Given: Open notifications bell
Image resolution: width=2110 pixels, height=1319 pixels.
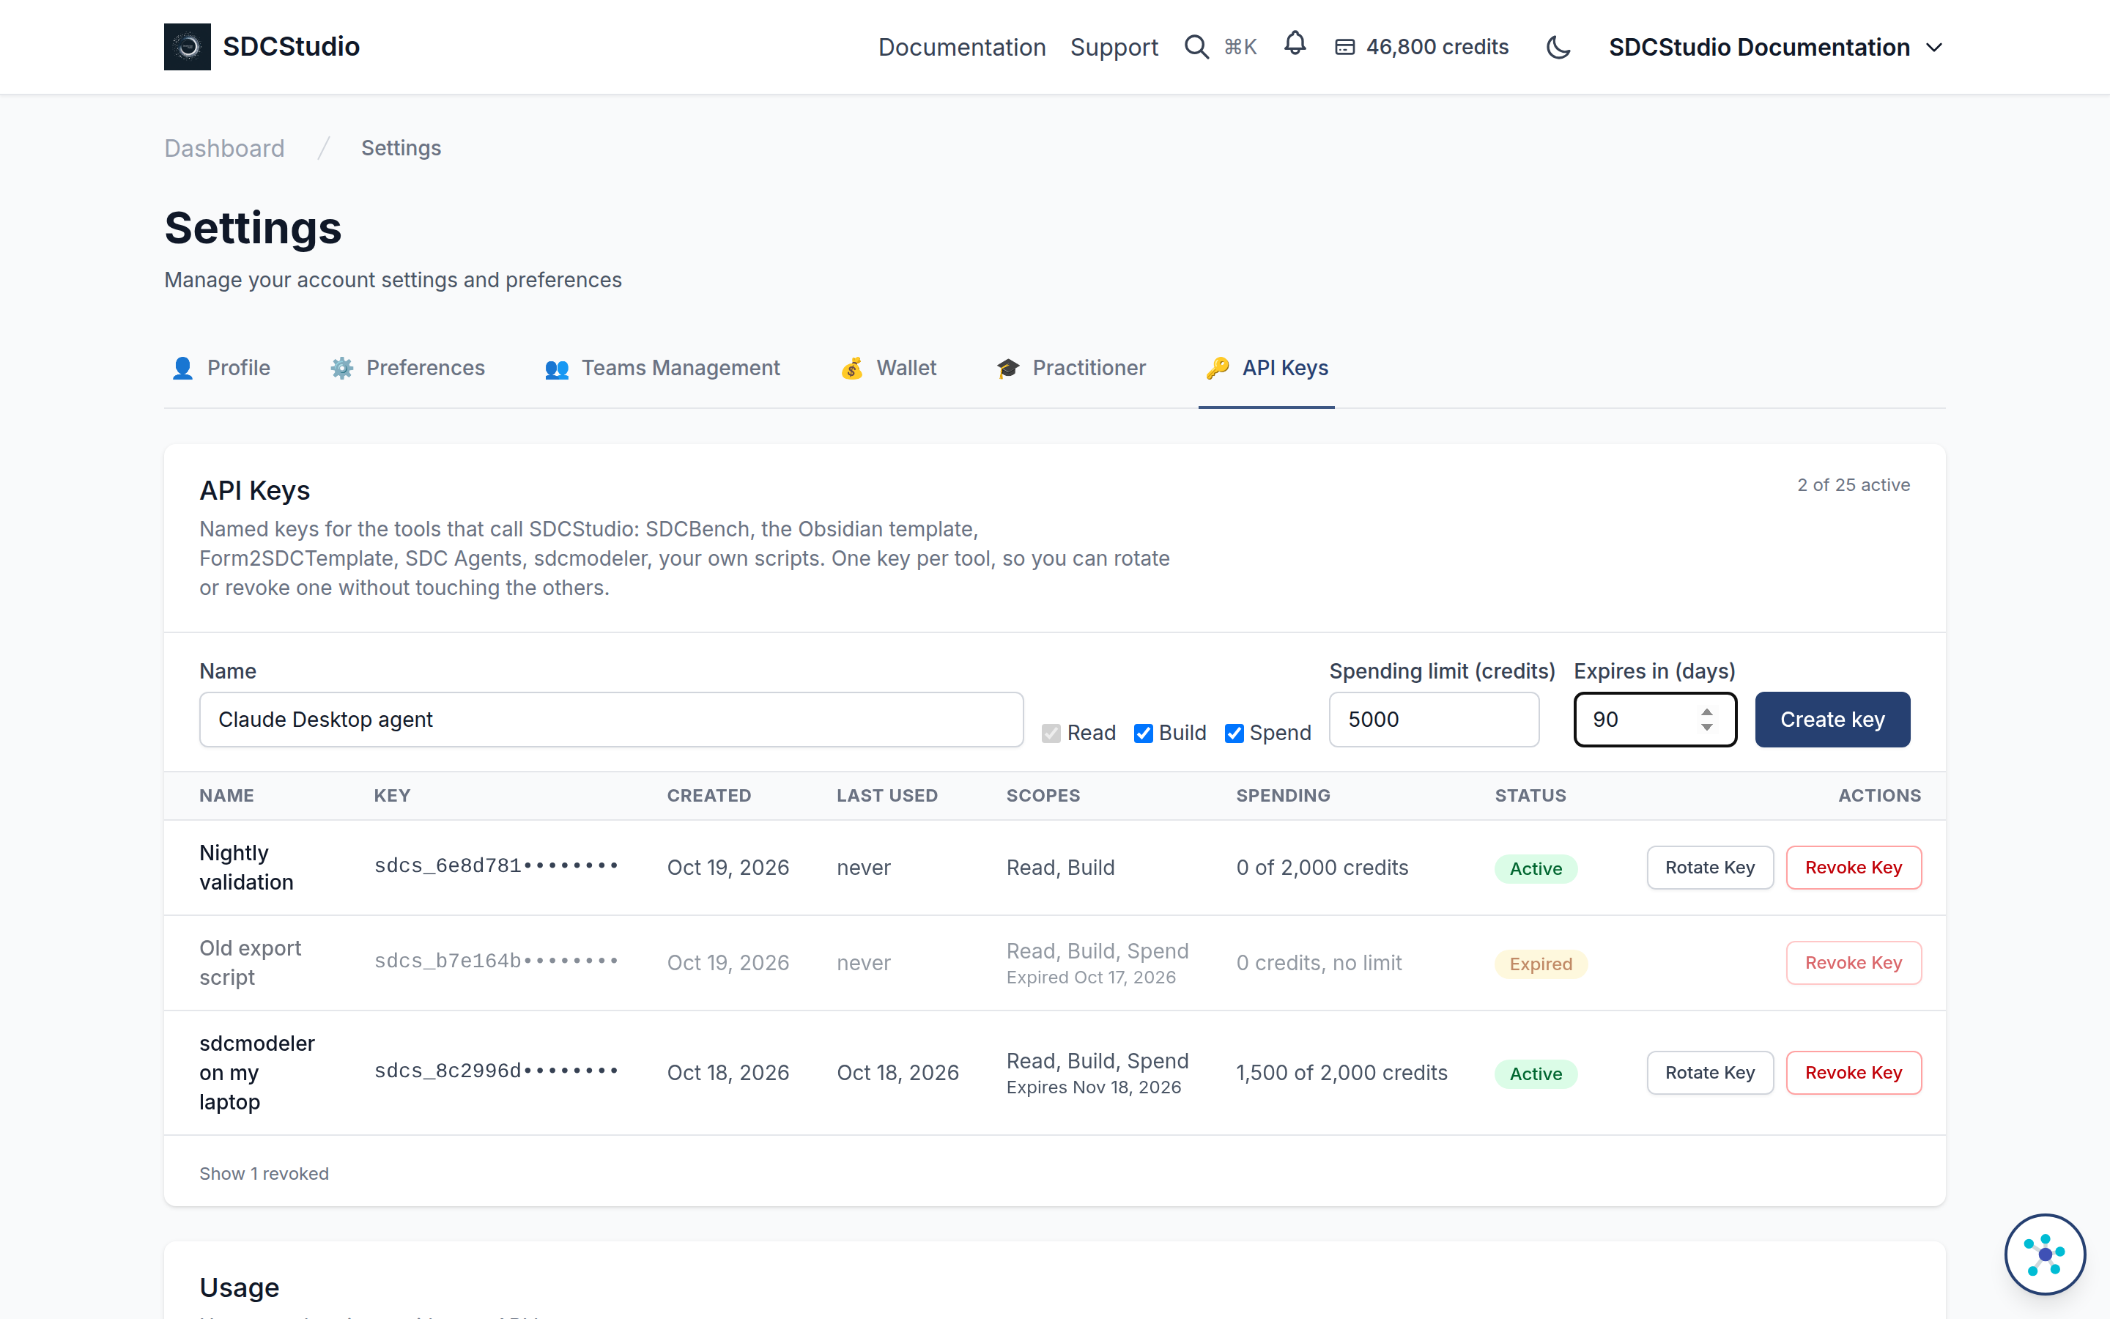Looking at the screenshot, I should [1295, 44].
